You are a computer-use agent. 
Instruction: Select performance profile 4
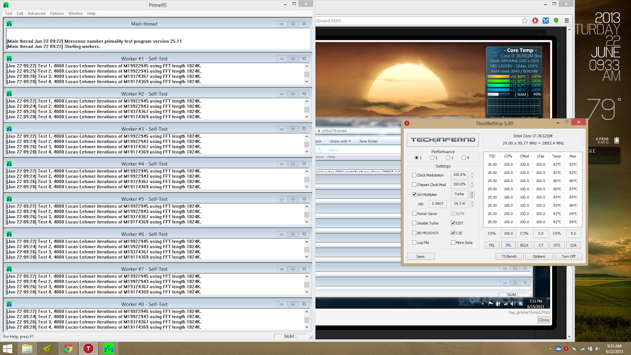coord(464,158)
